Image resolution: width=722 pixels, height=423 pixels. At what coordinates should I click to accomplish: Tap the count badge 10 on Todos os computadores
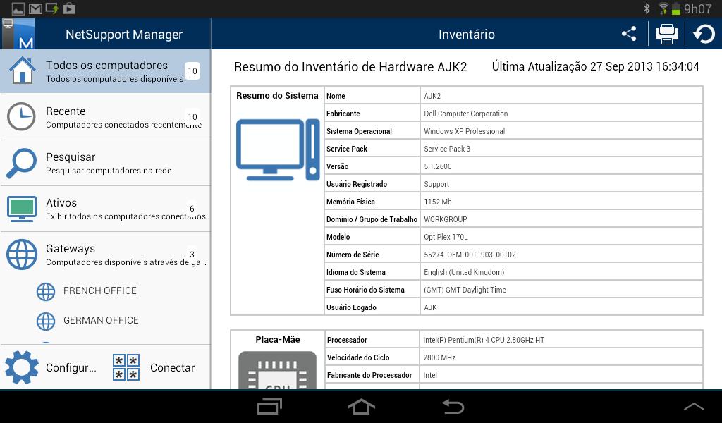coord(192,71)
